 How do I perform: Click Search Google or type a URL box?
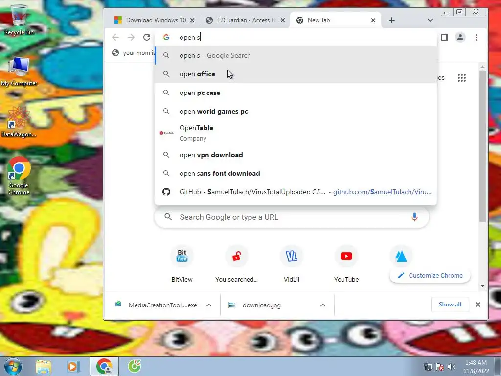coord(292,217)
